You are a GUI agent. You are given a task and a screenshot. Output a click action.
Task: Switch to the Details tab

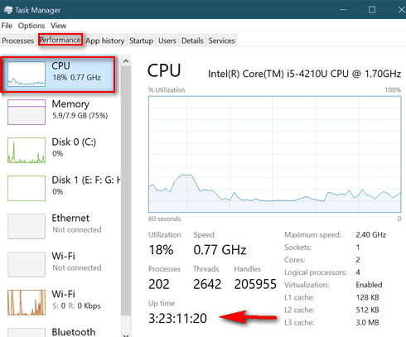tap(192, 41)
